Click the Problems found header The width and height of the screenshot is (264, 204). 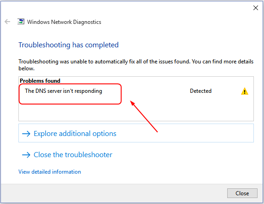(40, 81)
